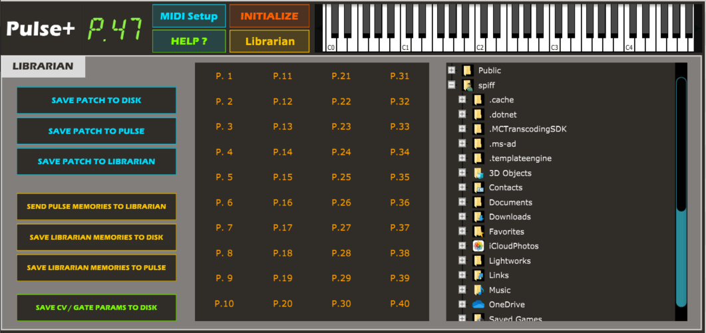Expand the .cache folder node
706x333 pixels.
coord(462,100)
